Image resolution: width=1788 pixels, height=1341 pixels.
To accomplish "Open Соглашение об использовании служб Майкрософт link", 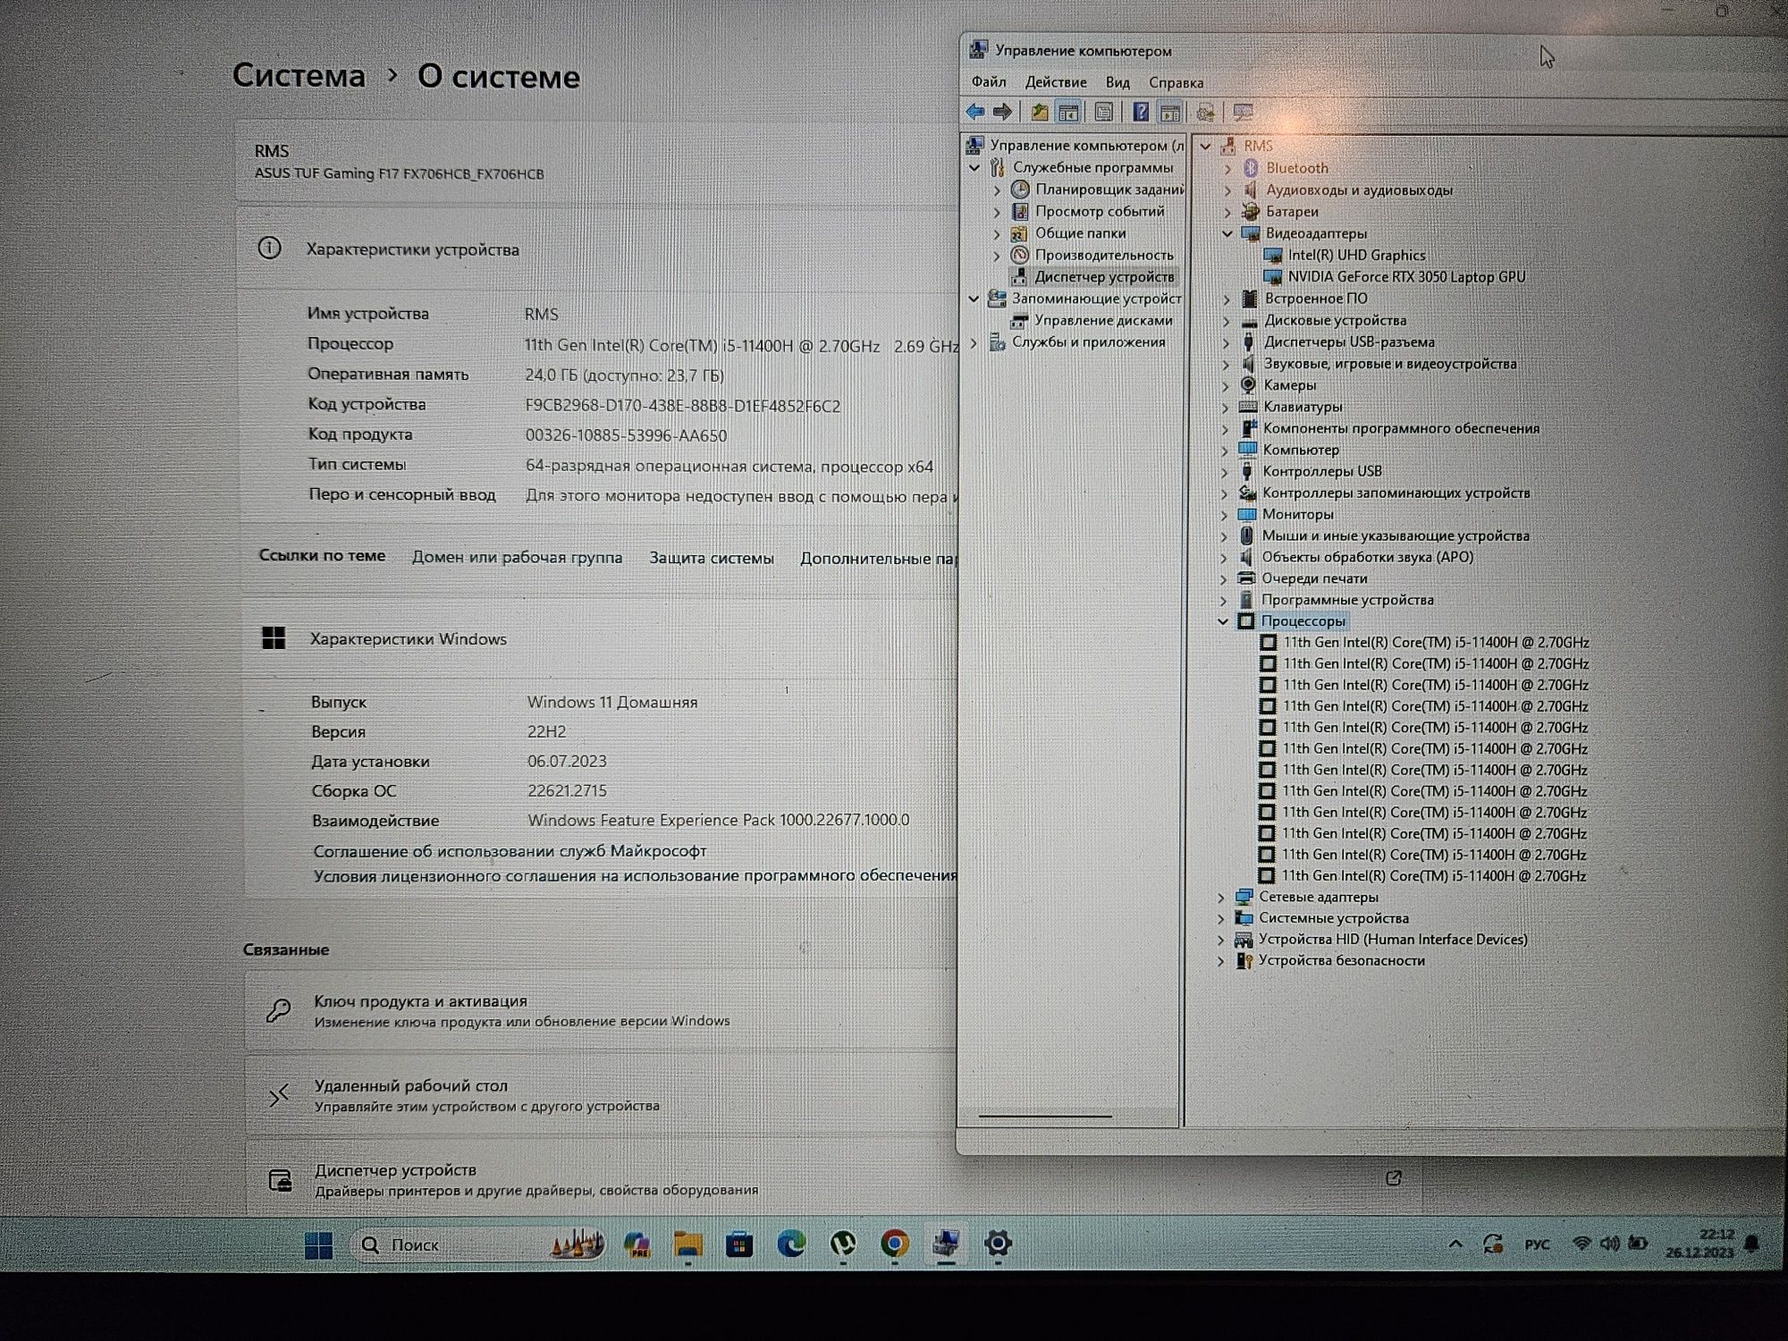I will pyautogui.click(x=510, y=851).
